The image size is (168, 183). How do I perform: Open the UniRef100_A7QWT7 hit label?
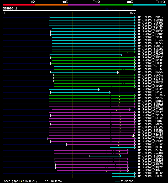[x=151, y=17]
